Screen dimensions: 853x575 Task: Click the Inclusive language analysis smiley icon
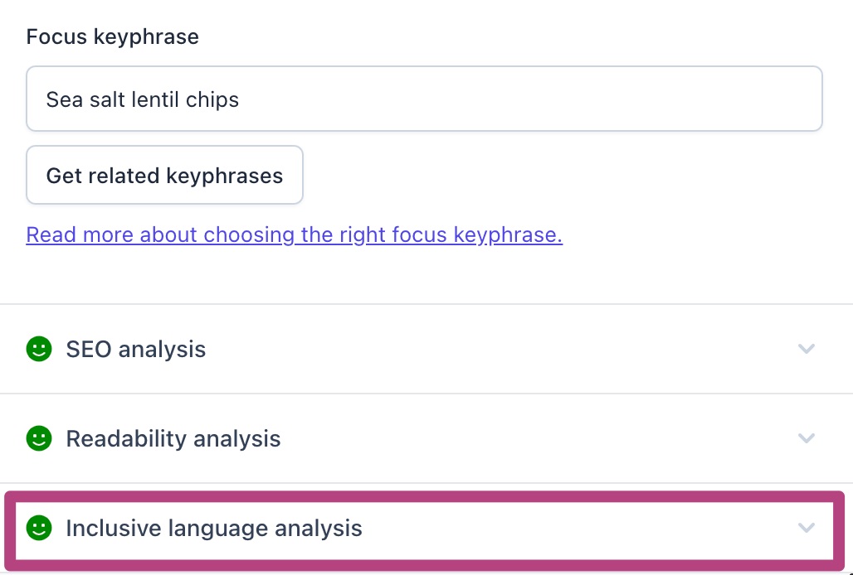click(x=39, y=528)
